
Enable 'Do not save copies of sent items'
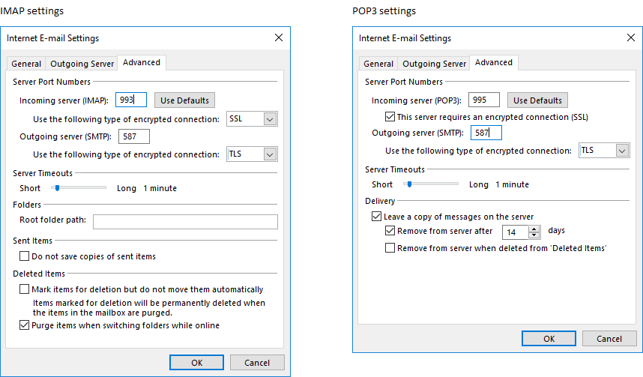[x=25, y=256]
